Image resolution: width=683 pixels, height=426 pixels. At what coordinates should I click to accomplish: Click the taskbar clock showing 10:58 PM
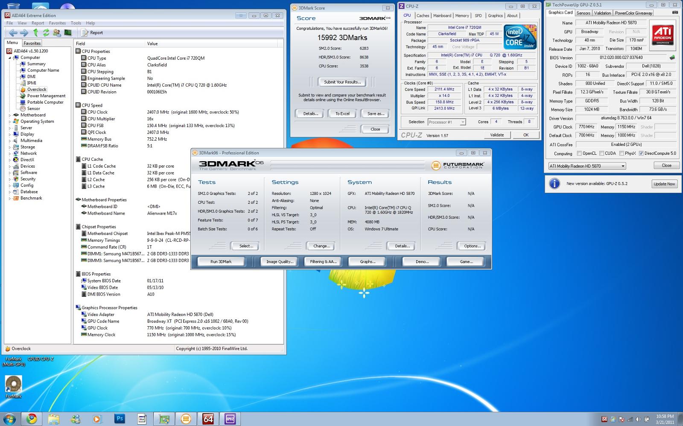click(x=665, y=419)
